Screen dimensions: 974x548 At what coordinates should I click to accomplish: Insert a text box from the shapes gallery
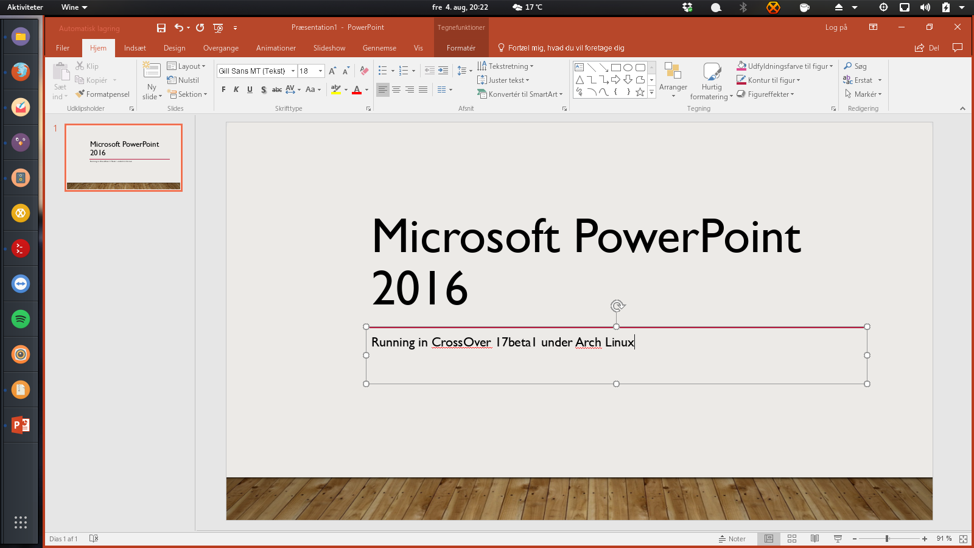[x=579, y=68]
